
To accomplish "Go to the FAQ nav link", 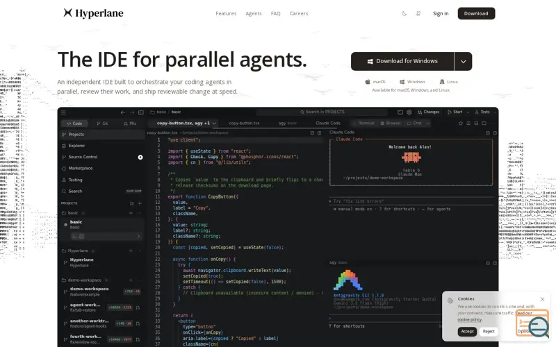I will (x=275, y=13).
